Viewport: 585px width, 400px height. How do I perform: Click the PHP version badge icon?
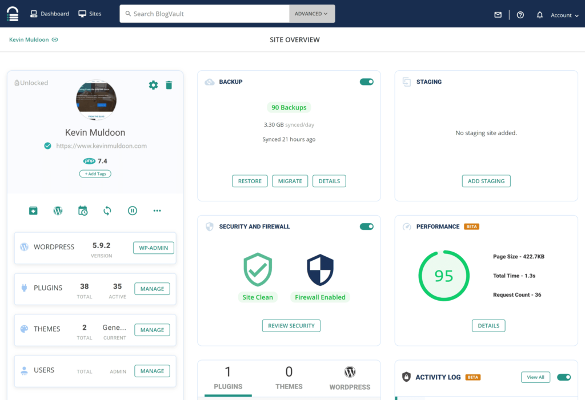[x=89, y=161]
